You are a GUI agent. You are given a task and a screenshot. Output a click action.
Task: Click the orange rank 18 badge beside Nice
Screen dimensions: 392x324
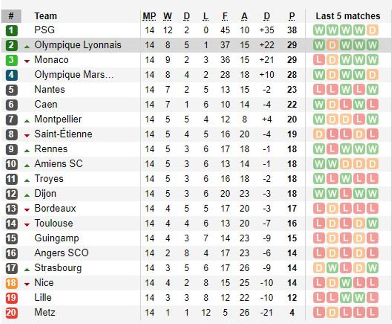pos(11,283)
